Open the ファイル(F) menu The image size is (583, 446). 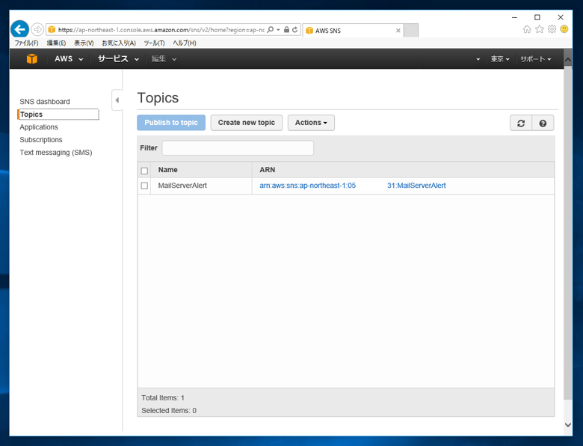pos(26,43)
